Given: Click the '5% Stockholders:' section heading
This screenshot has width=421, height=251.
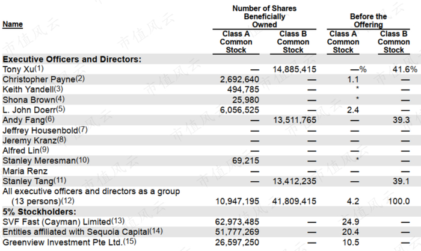Looking at the screenshot, I should pyautogui.click(x=39, y=212).
